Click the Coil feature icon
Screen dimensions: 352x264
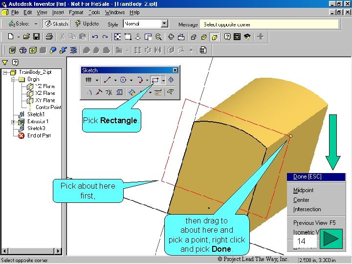pos(73,50)
